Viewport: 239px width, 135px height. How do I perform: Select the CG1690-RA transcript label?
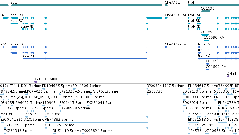click(x=214, y=38)
